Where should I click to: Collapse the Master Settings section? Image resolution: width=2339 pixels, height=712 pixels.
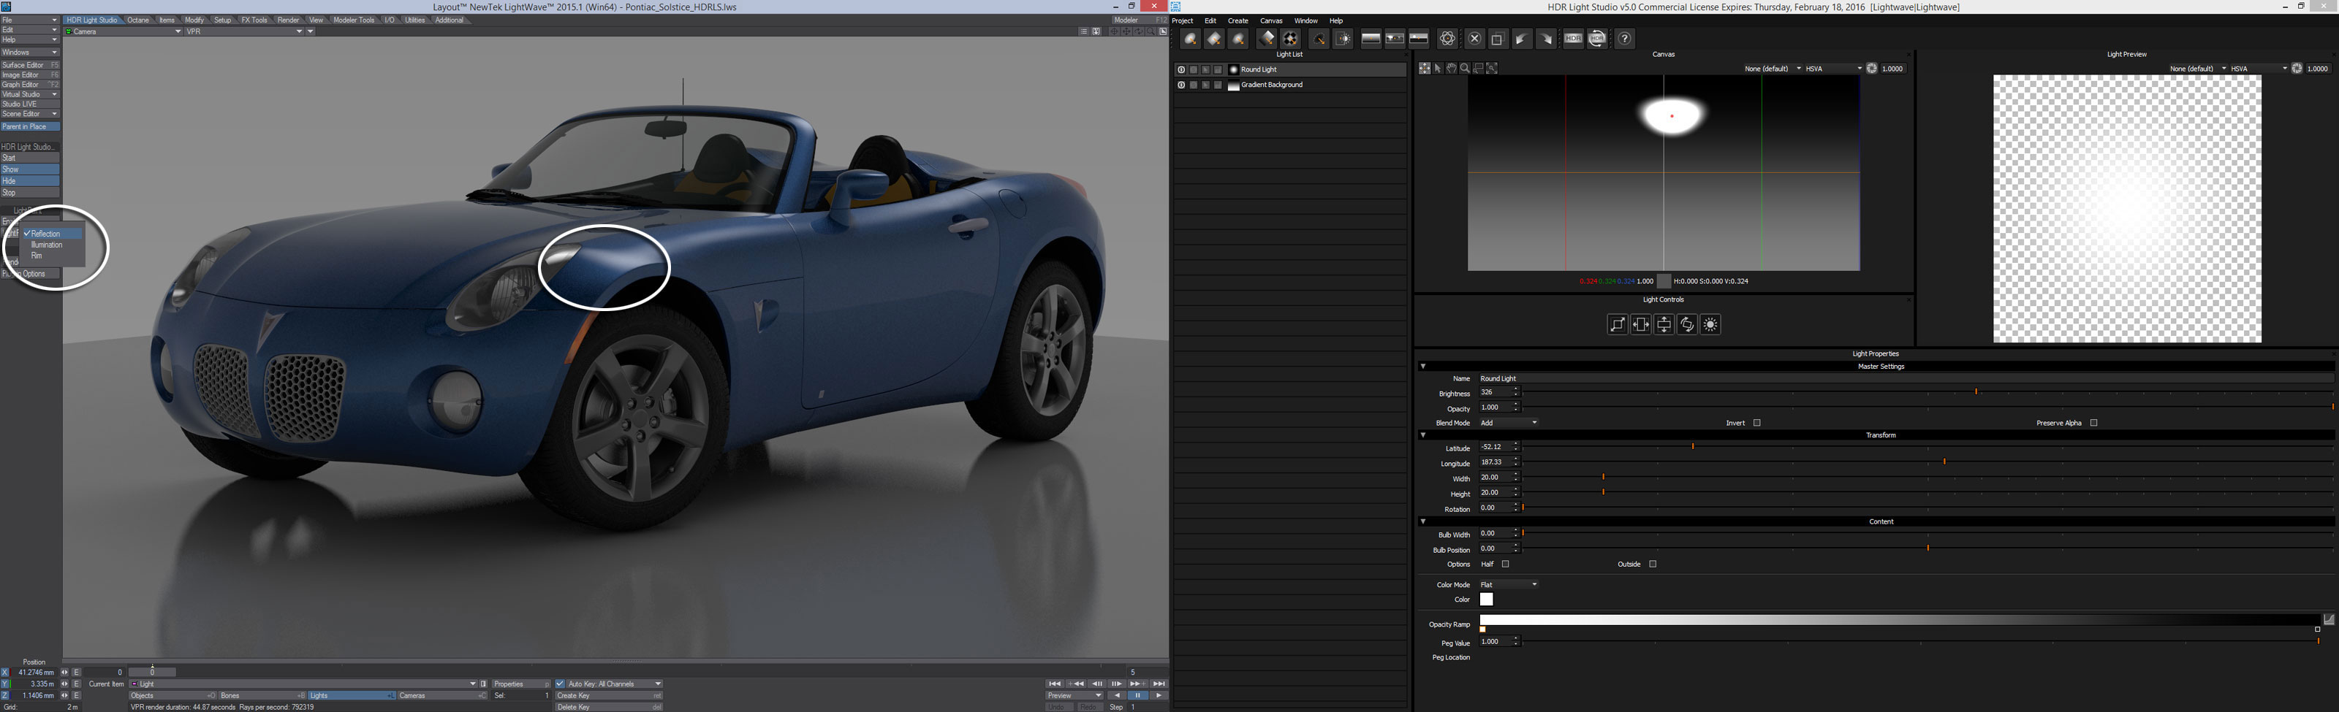[x=1423, y=367]
